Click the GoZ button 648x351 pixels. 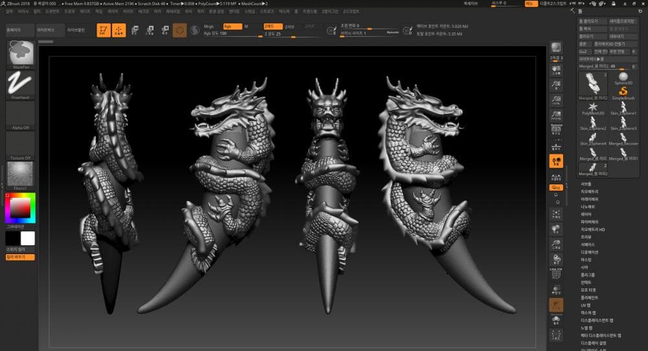tap(583, 52)
